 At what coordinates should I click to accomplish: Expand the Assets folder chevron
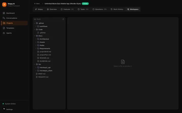[x=36, y=42]
